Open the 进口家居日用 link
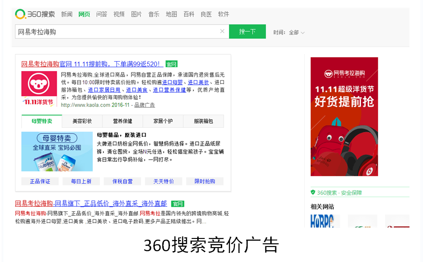The height and width of the screenshot is (262, 424). pyautogui.click(x=104, y=90)
